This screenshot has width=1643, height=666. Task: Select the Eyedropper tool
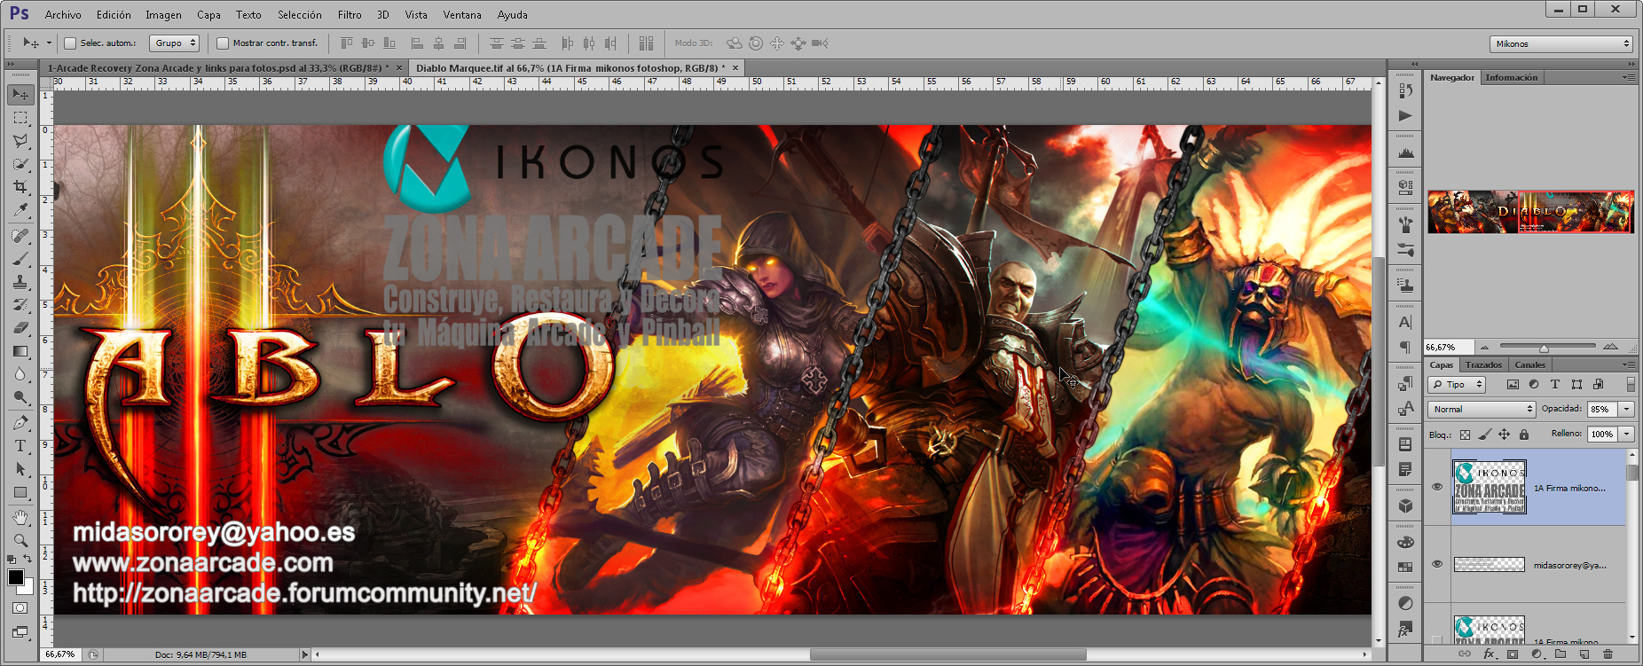(20, 210)
